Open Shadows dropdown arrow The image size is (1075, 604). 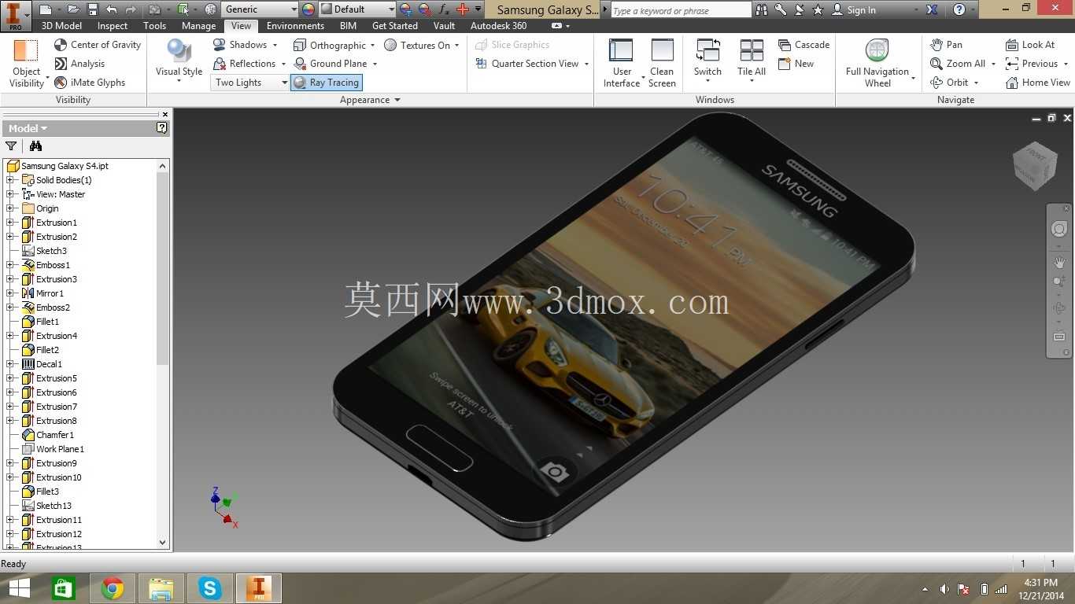point(275,45)
